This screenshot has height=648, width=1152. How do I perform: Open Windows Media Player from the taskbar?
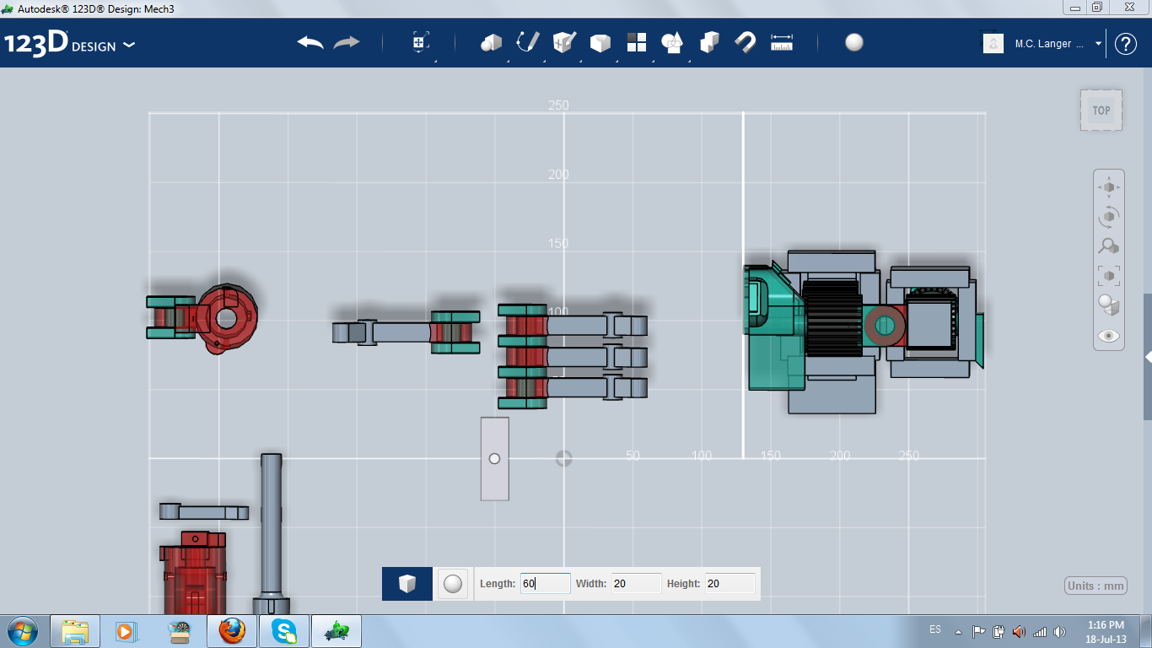coord(126,631)
